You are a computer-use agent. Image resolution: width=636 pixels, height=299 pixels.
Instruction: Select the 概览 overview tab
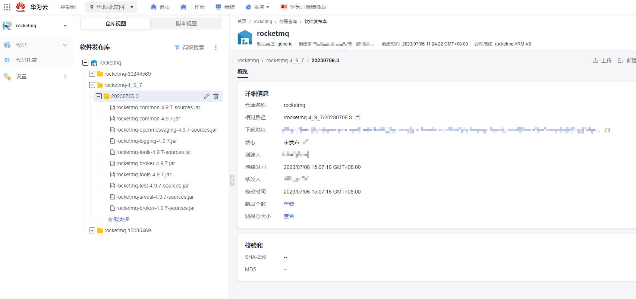click(x=243, y=72)
